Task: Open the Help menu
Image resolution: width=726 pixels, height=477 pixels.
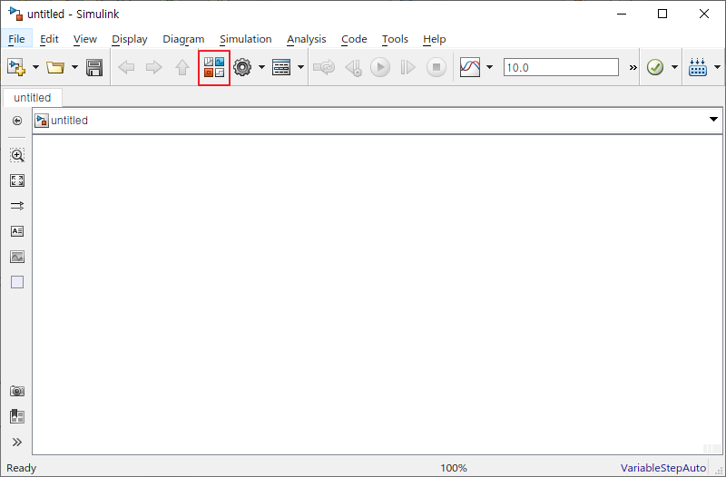Action: coord(435,39)
